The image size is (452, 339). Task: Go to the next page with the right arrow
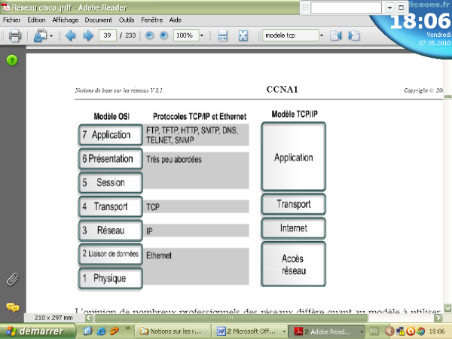click(88, 35)
